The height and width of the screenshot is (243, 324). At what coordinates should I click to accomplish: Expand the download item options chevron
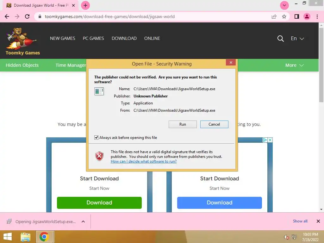83,221
